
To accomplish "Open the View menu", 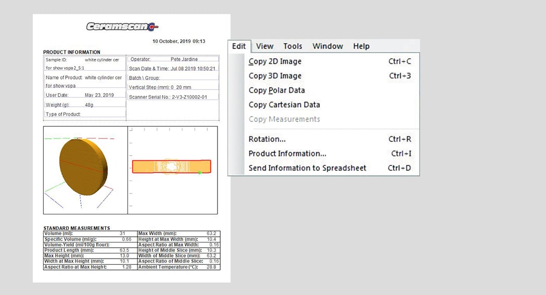I will (264, 46).
